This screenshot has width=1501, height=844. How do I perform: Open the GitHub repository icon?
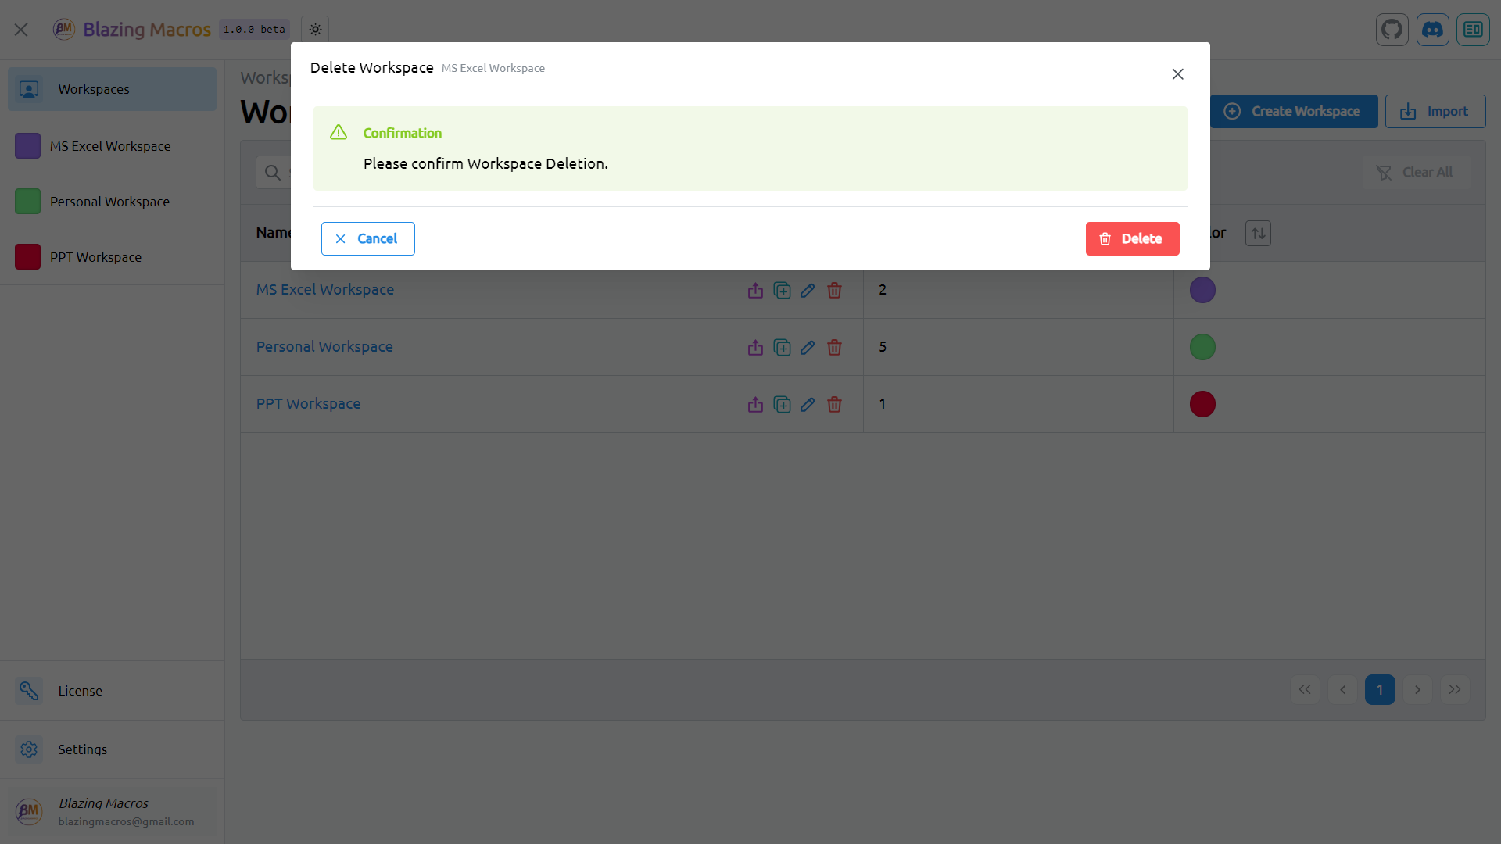[x=1392, y=30]
